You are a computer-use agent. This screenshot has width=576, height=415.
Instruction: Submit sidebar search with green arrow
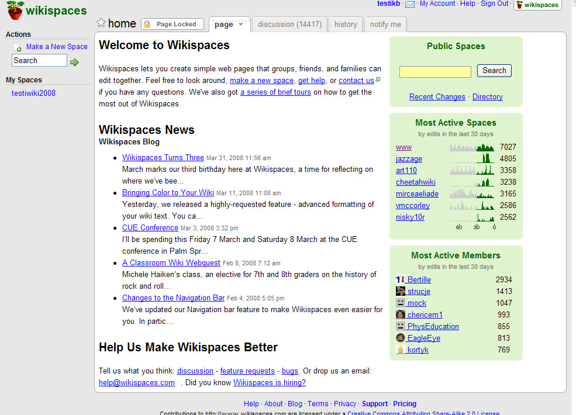(x=75, y=62)
